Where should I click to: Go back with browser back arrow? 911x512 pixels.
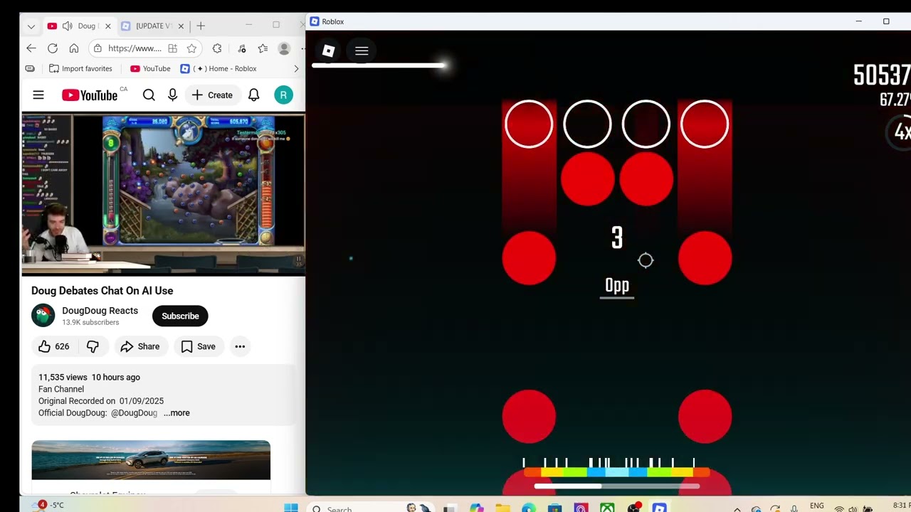(31, 48)
